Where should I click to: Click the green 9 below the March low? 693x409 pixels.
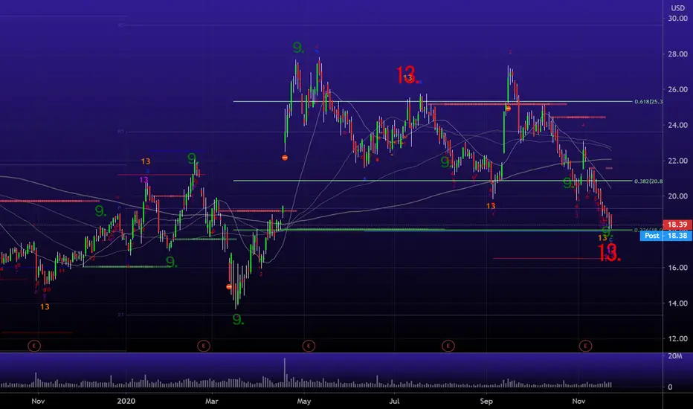238,319
